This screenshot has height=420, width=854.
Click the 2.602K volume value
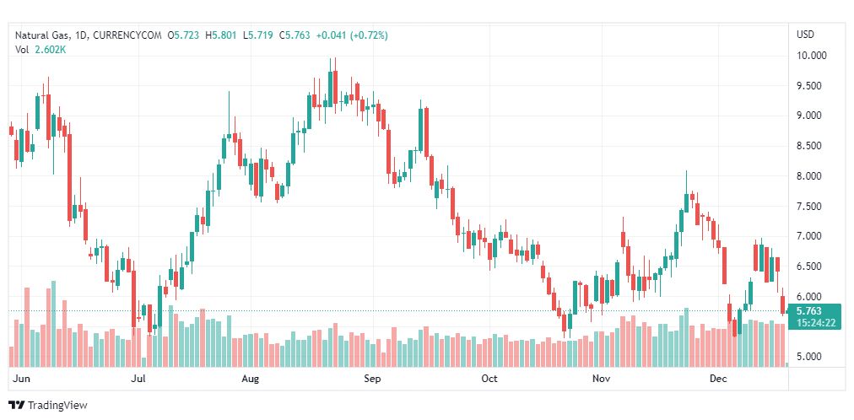pos(51,50)
